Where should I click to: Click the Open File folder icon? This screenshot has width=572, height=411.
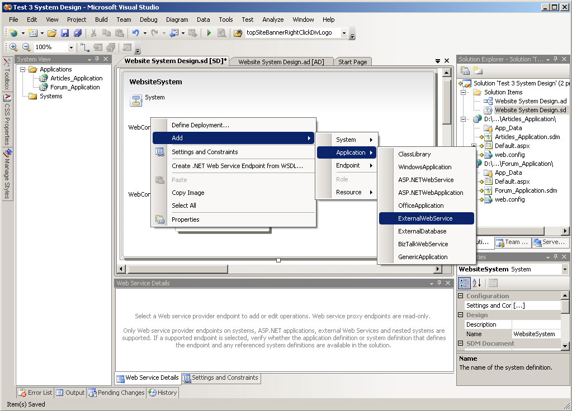coord(52,33)
